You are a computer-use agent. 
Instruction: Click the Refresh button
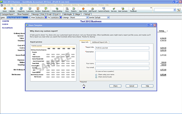(x=88, y=14)
